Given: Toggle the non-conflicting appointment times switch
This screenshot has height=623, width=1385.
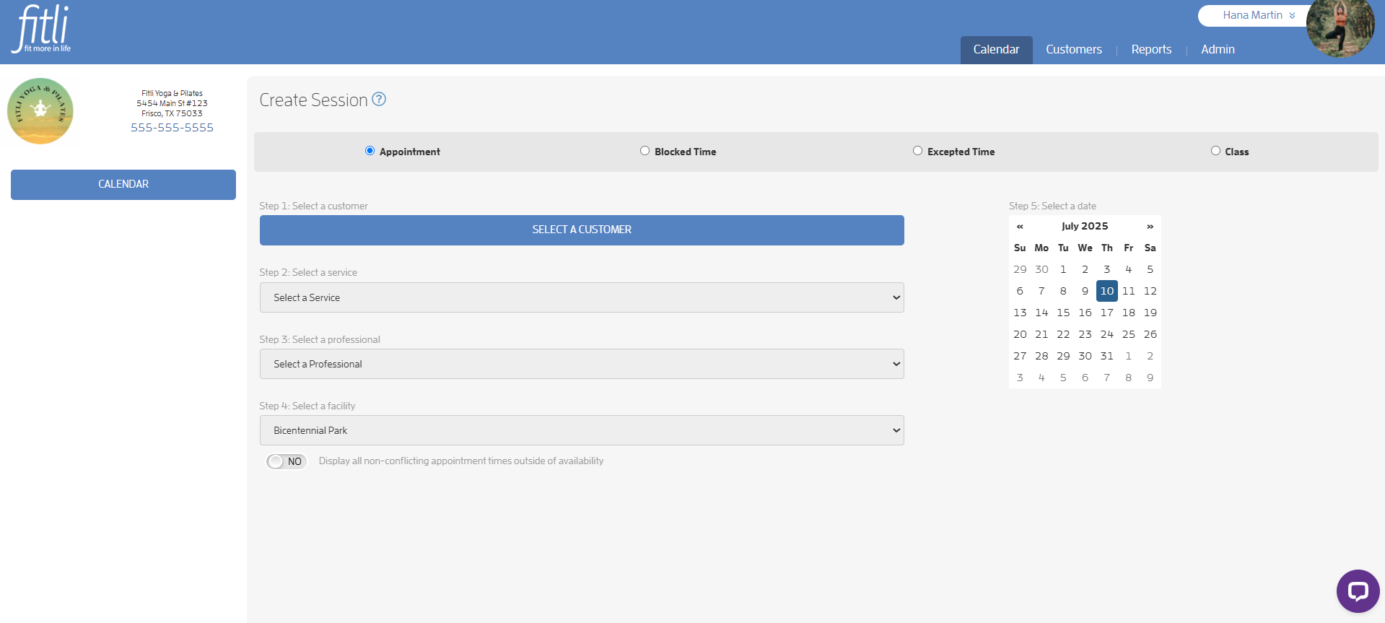Looking at the screenshot, I should click(287, 461).
